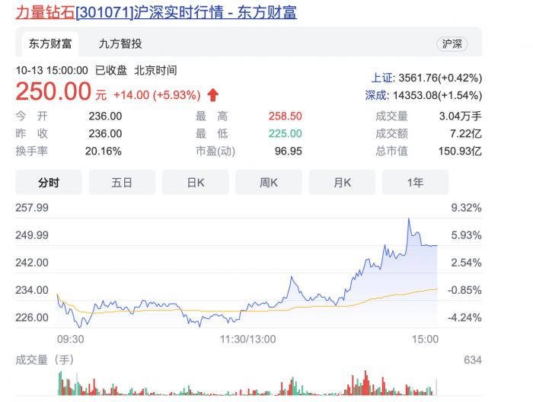Screen dimensions: 533x402
Task: Click the 9.32% percent axis label
Action: (466, 208)
